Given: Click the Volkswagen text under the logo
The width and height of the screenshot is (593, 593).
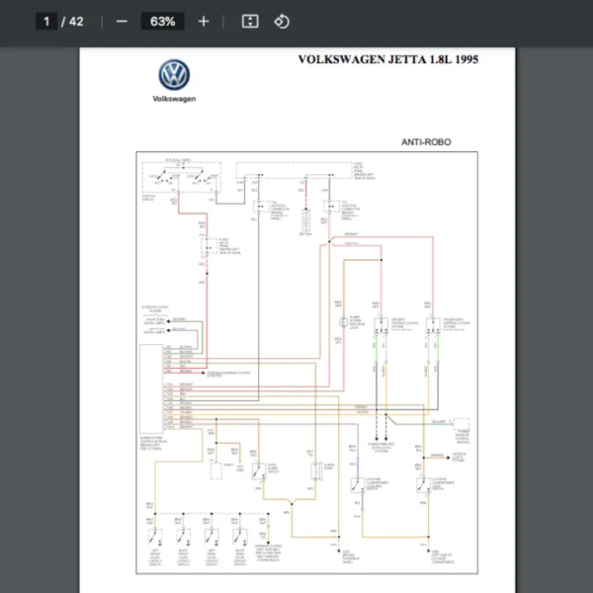Looking at the screenshot, I should click(x=174, y=99).
